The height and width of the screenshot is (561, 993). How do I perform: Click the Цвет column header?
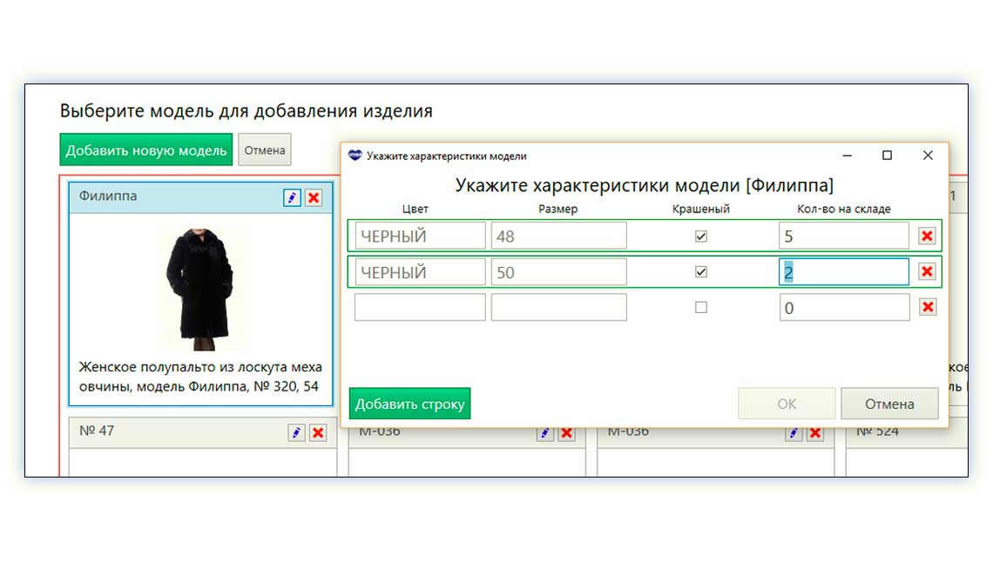415,209
